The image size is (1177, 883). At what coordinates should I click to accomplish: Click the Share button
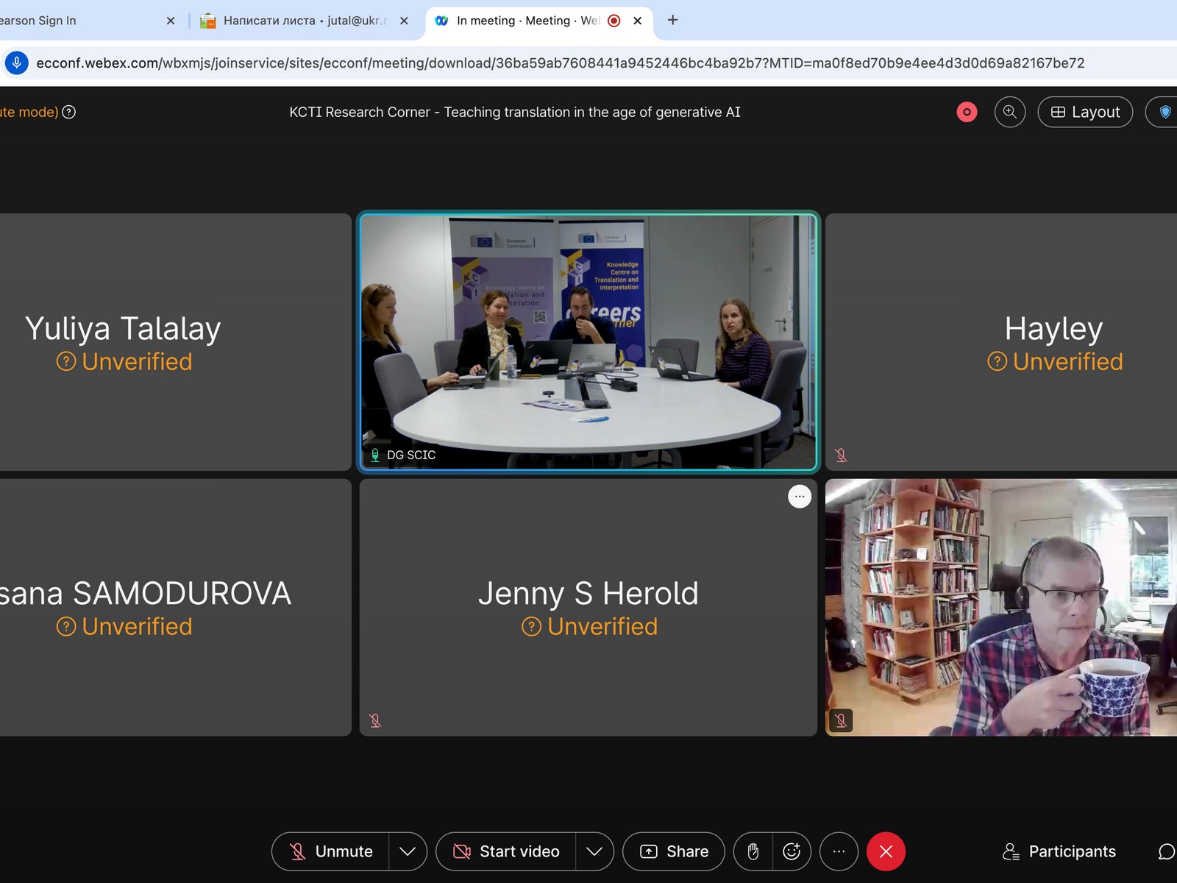pyautogui.click(x=673, y=851)
